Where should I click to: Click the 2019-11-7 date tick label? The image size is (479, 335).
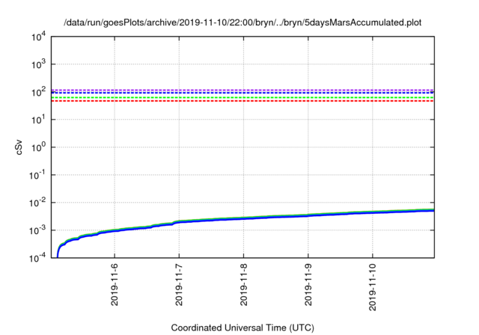click(179, 285)
